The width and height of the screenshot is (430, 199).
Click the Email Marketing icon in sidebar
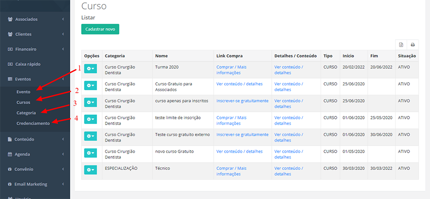10,184
